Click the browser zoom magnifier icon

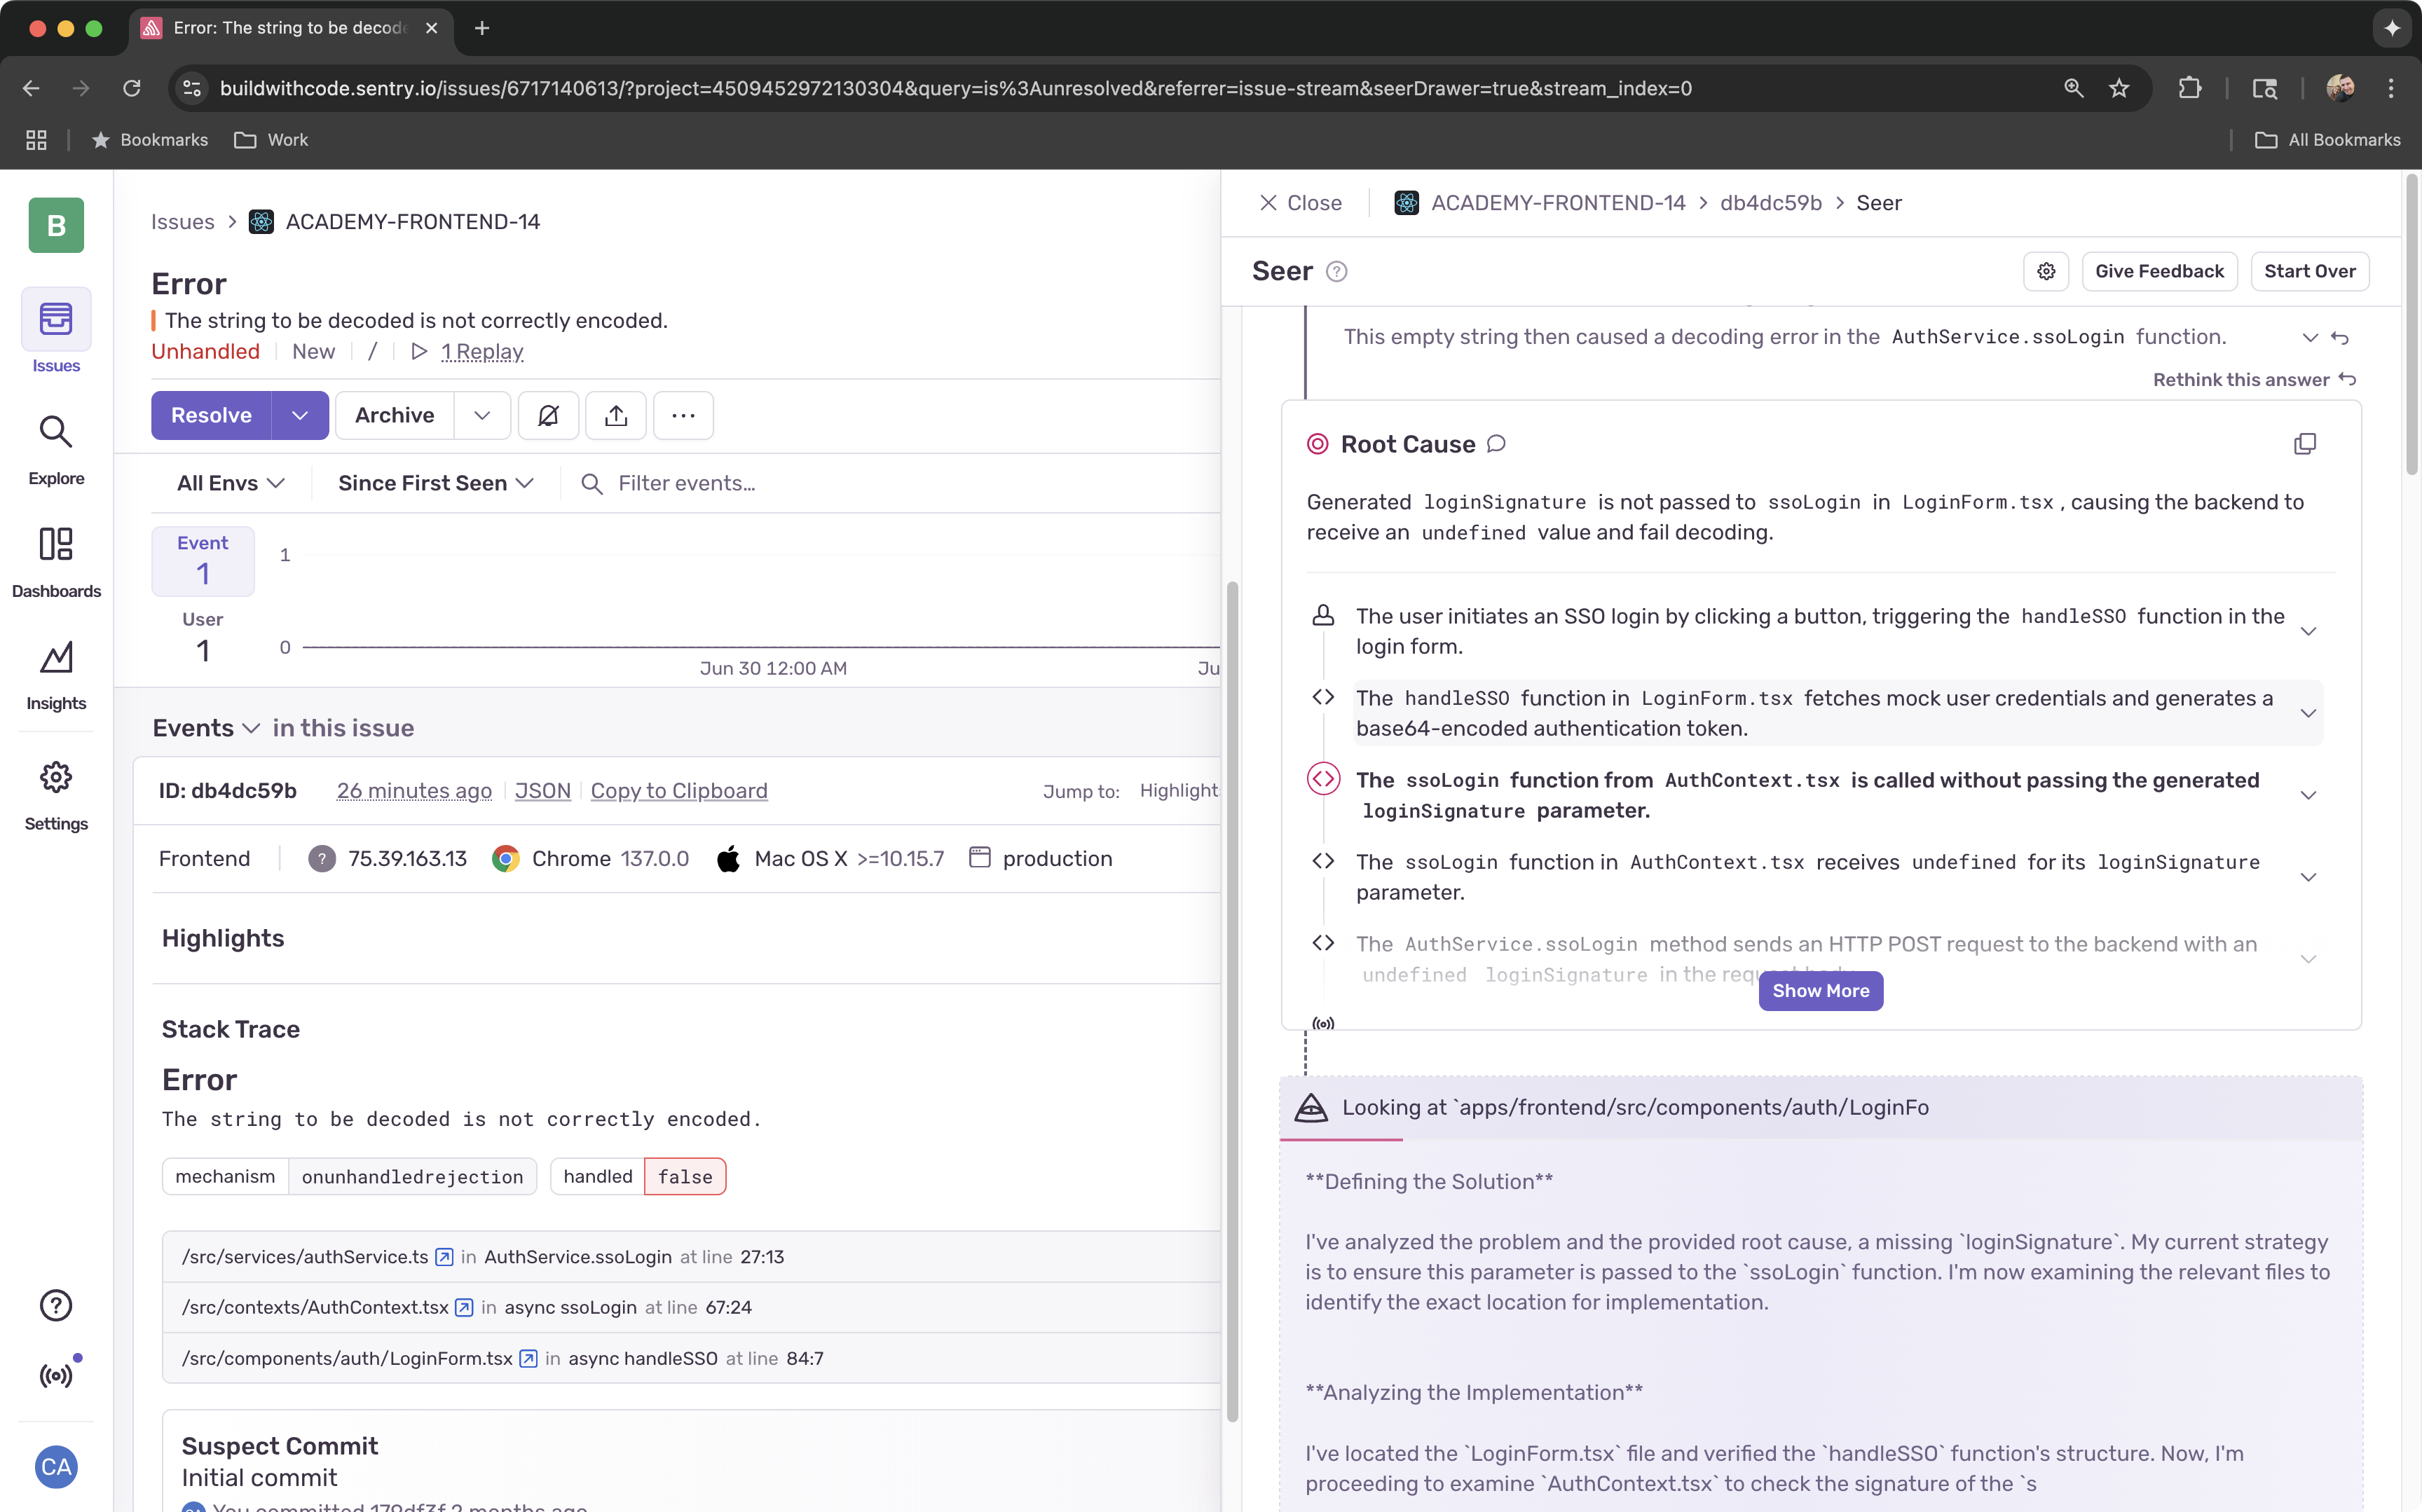(x=2073, y=88)
